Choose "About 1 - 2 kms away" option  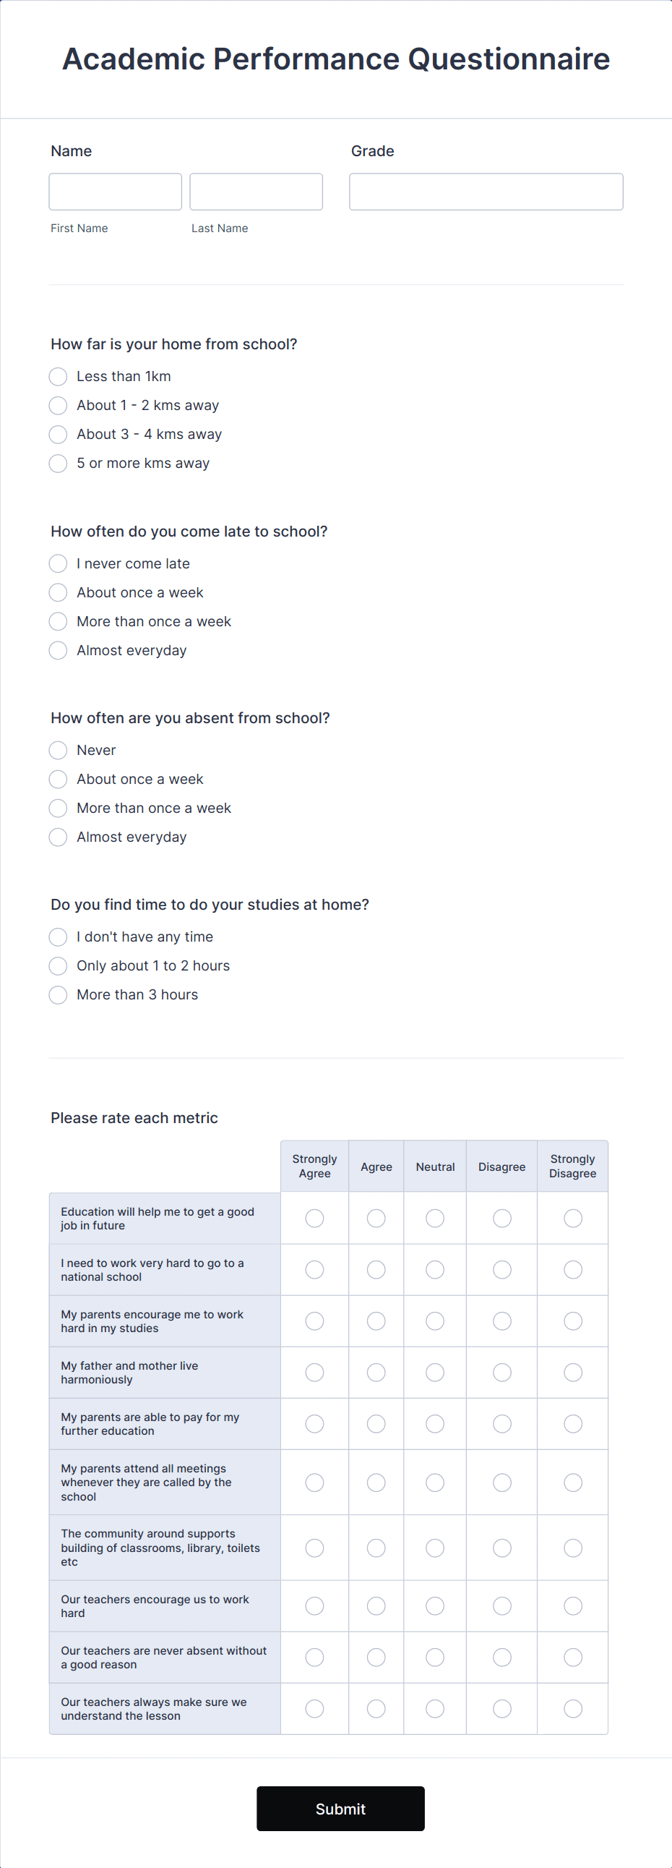point(58,406)
